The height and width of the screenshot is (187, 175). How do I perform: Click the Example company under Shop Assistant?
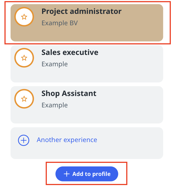point(55,105)
